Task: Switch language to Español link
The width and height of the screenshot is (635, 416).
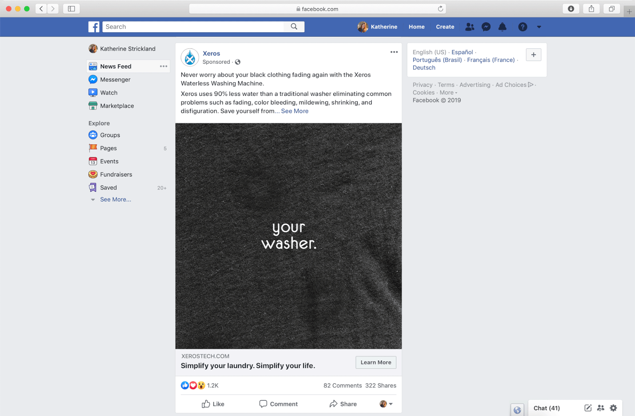Action: 462,52
